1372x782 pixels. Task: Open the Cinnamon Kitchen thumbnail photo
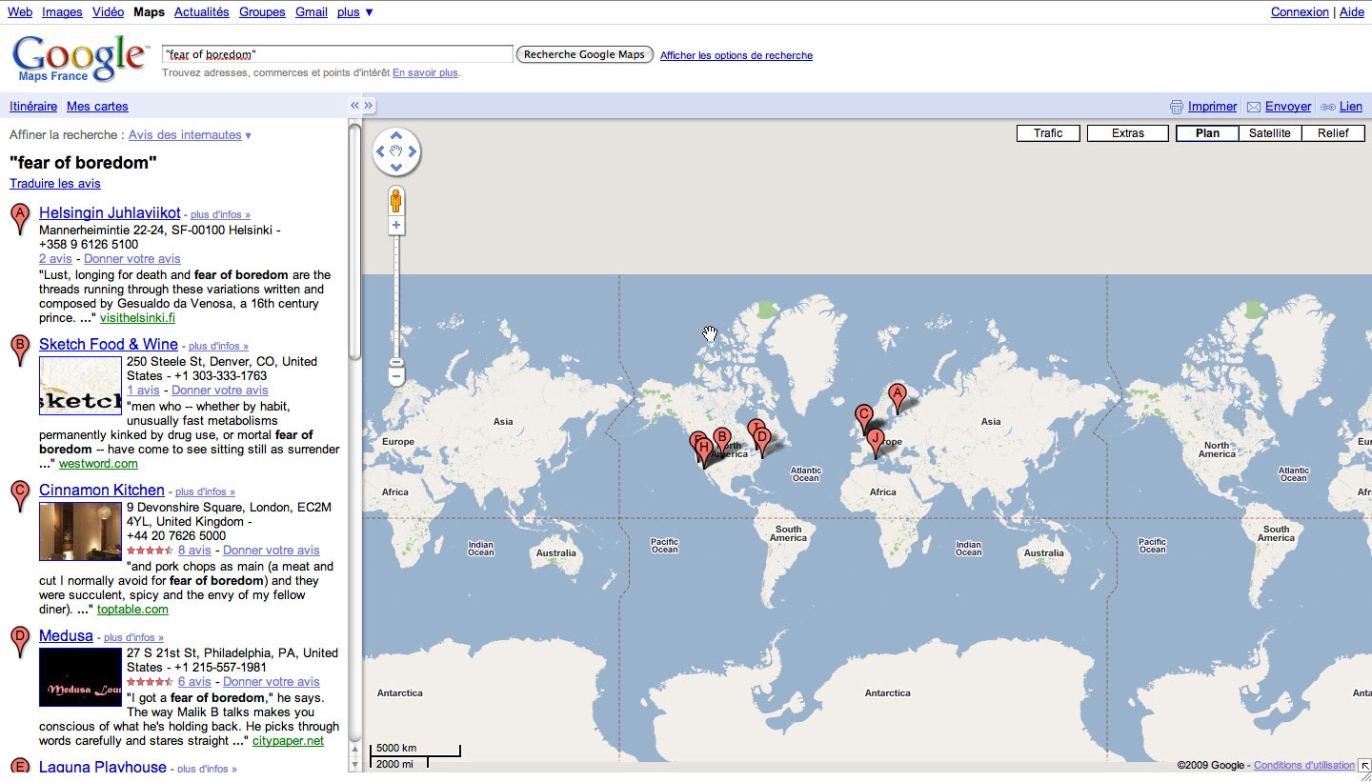(80, 531)
